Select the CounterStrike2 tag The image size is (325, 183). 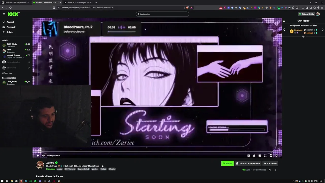point(84,169)
